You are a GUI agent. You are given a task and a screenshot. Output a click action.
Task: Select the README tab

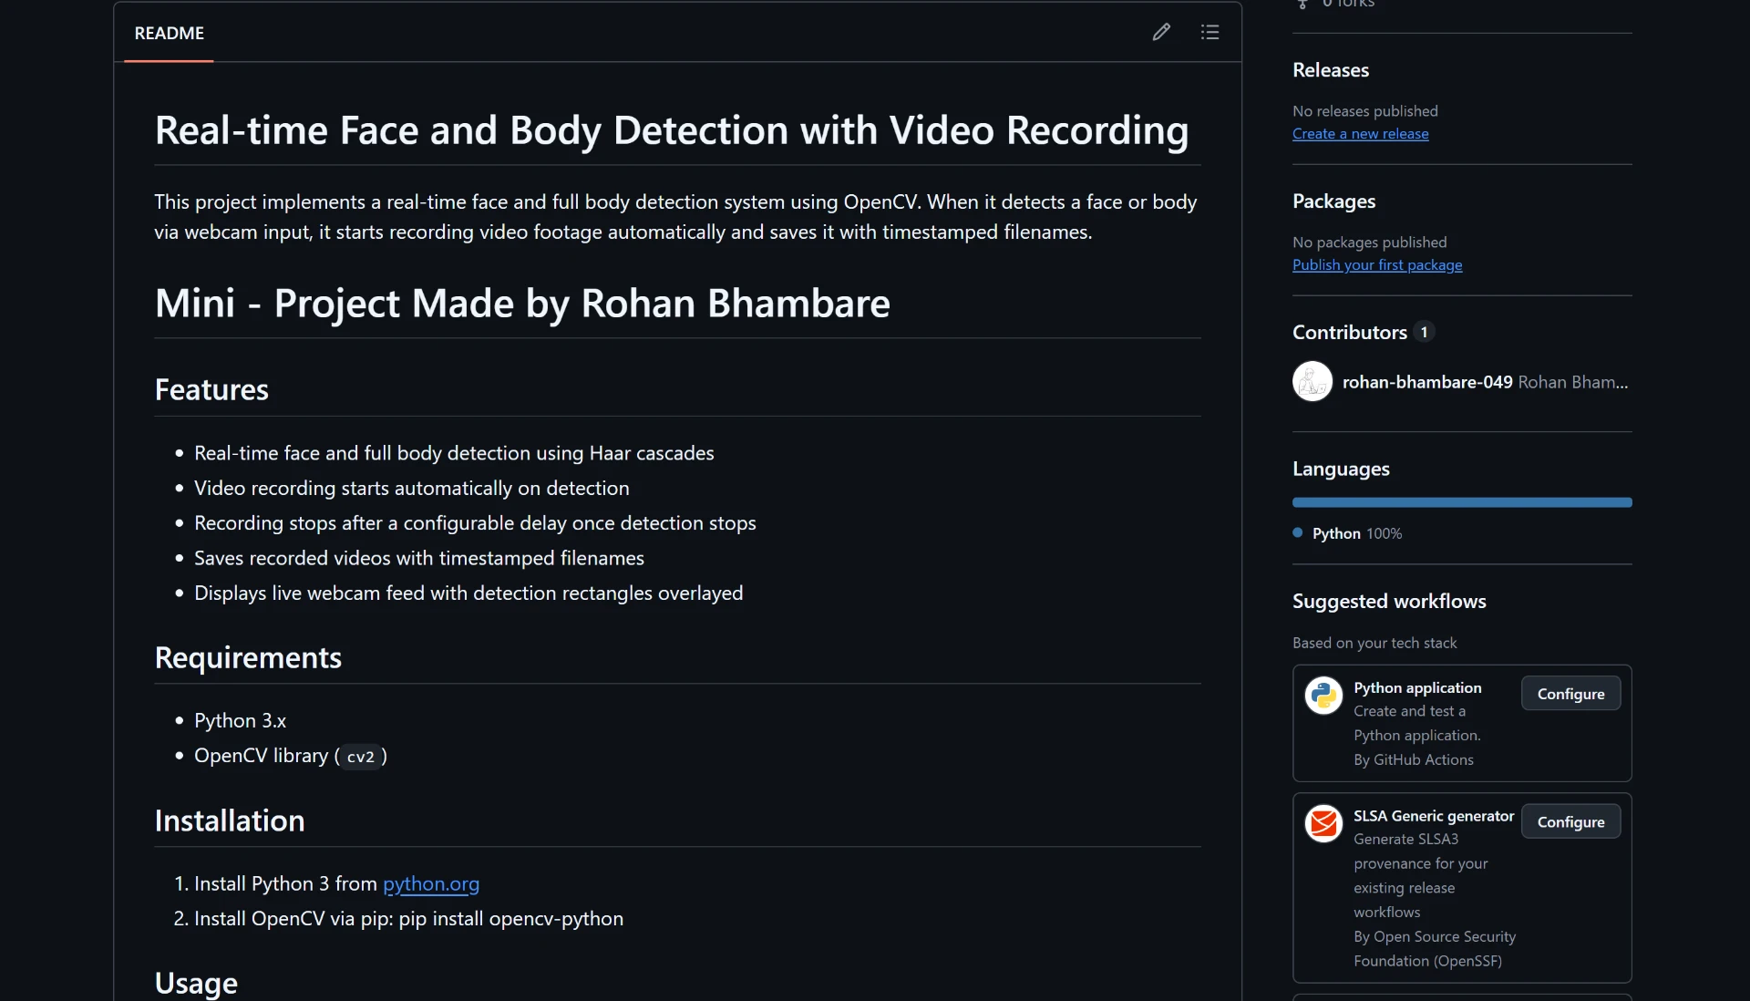pos(169,33)
